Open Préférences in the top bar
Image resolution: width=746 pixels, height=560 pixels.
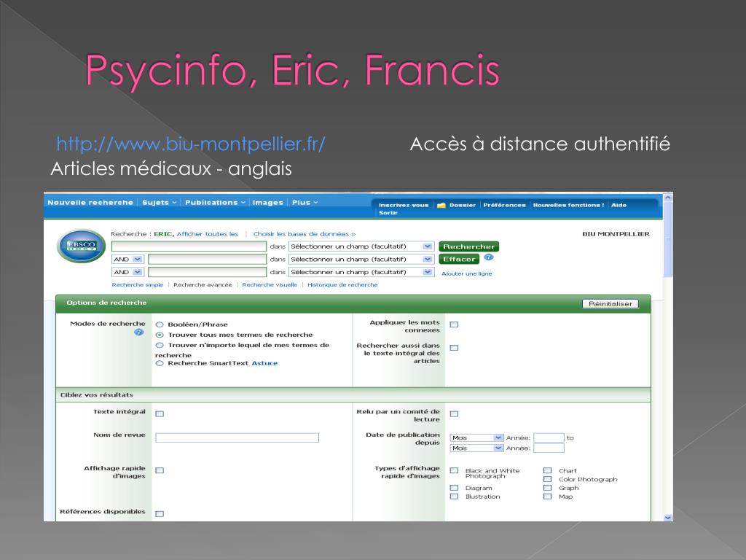(504, 205)
